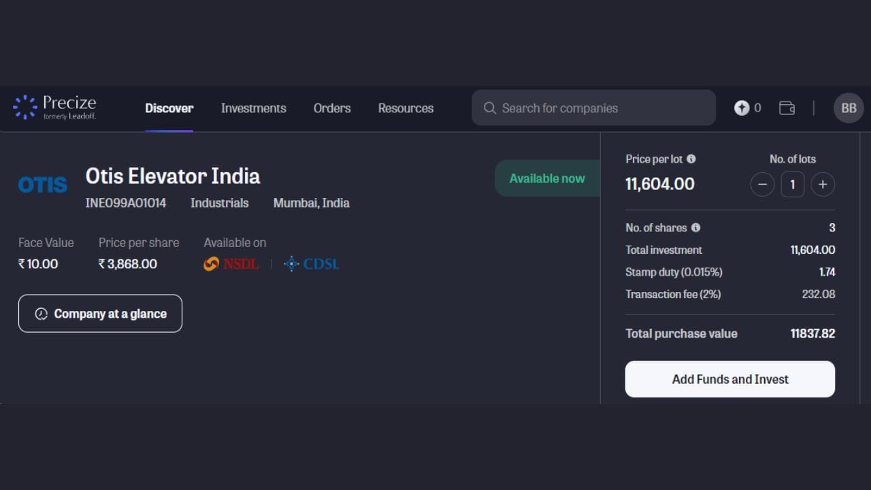Click info icon beside No. of shares
This screenshot has height=490, width=871.
point(695,227)
